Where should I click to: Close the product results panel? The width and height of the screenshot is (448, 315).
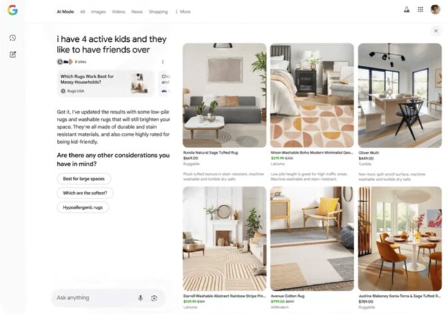pos(436,31)
